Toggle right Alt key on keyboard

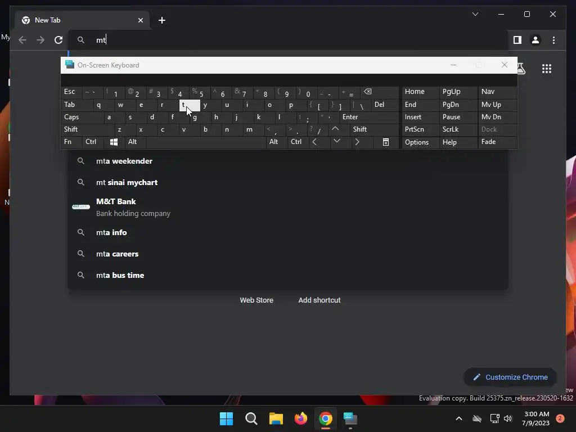click(x=277, y=142)
